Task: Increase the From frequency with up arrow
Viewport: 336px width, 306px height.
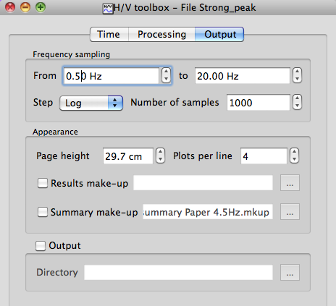Action: [x=166, y=72]
